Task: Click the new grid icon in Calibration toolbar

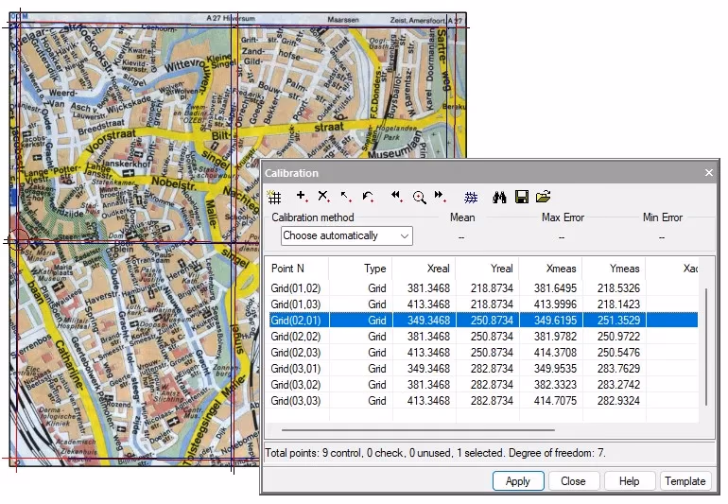Action: click(x=274, y=197)
